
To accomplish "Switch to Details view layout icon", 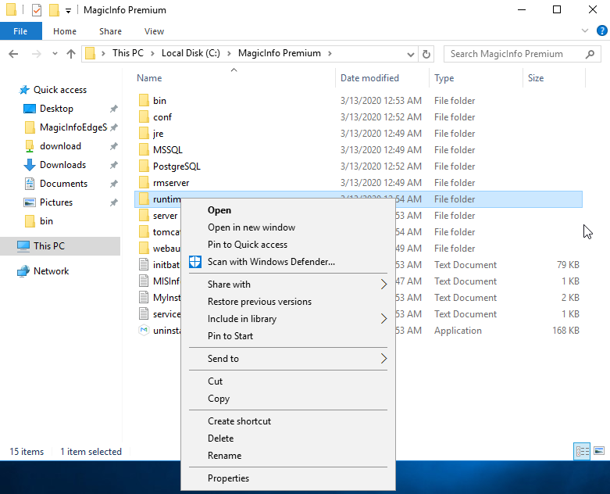I will (x=582, y=451).
